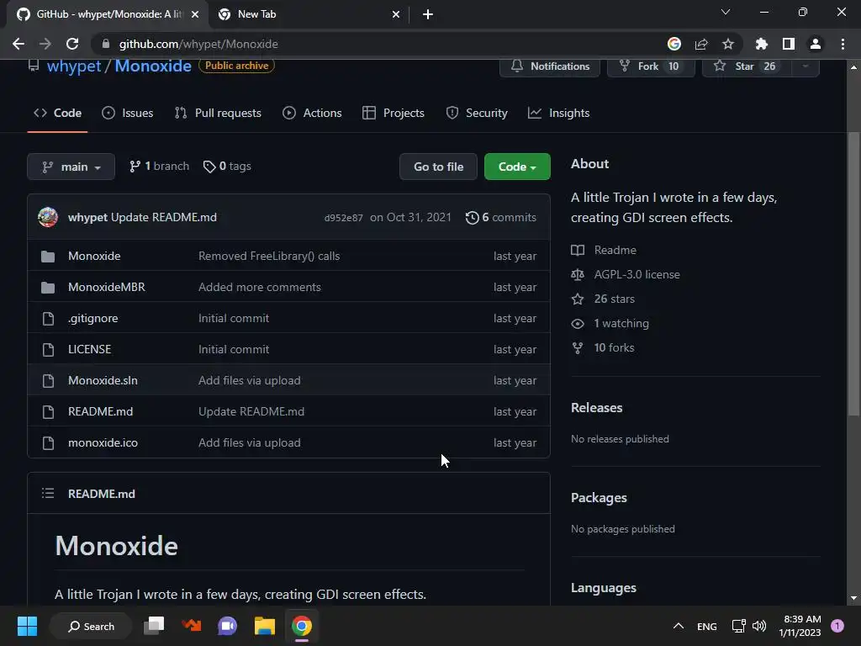The width and height of the screenshot is (861, 646).
Task: Expand the green Code dropdown button
Action: tap(517, 167)
